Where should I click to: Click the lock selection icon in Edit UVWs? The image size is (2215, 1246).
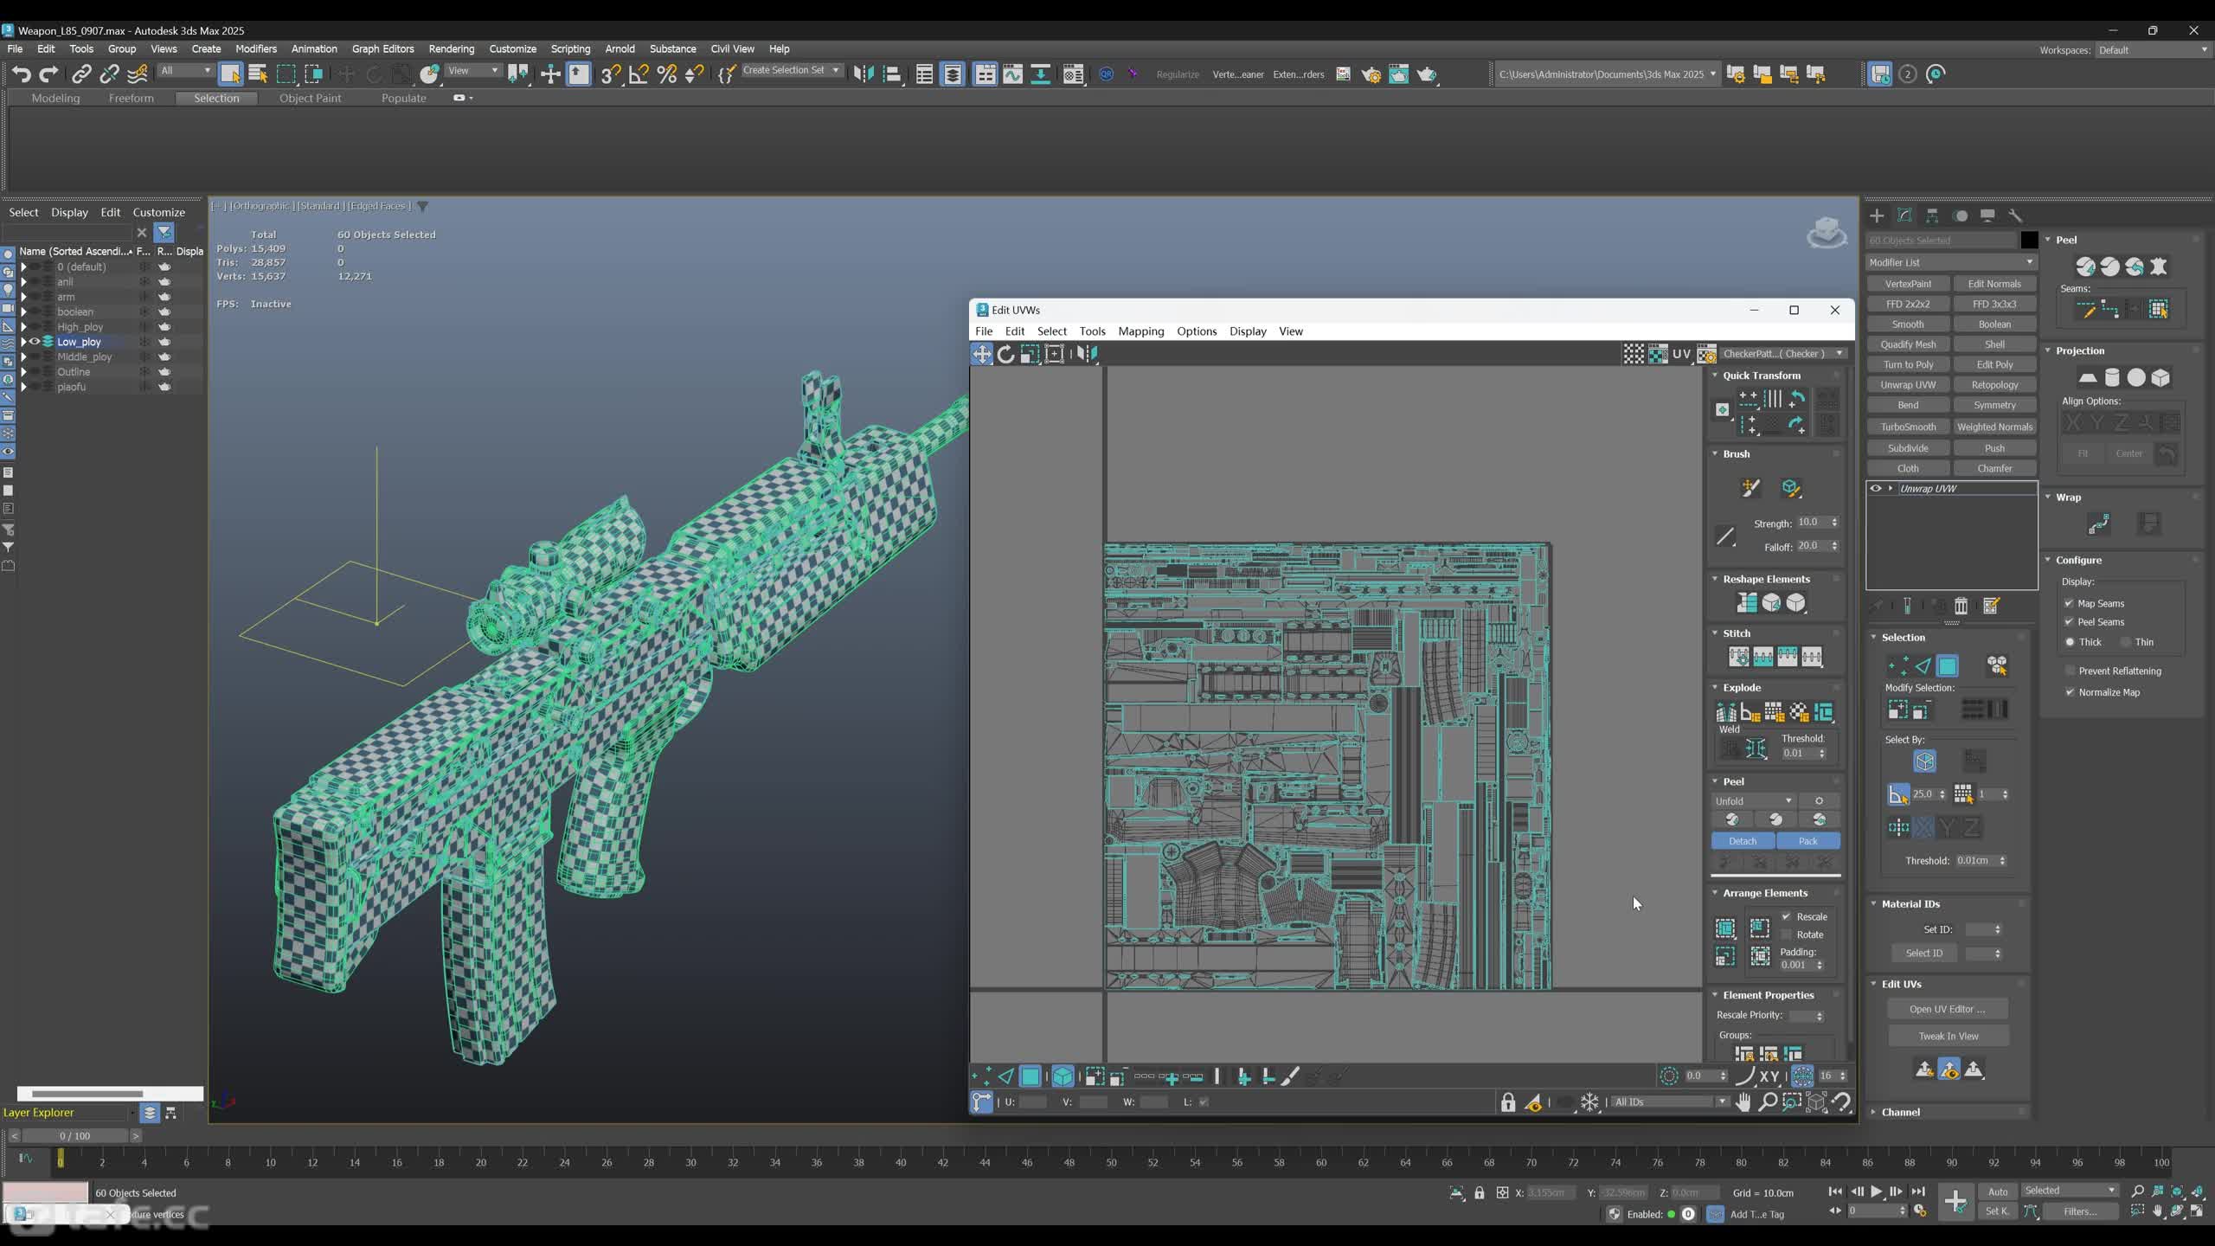click(1508, 1102)
